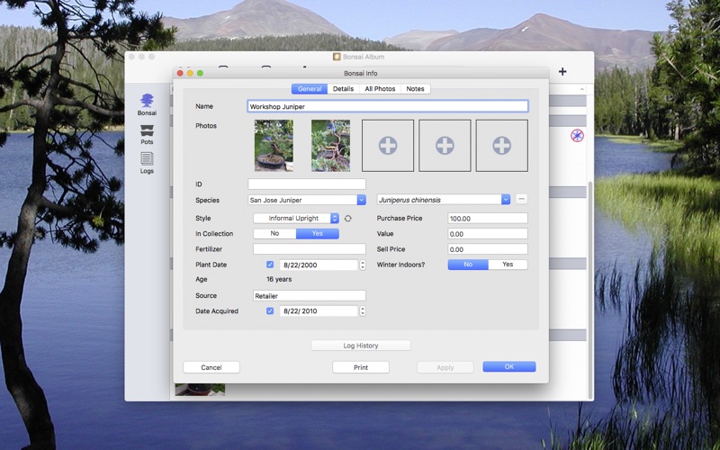Uncheck the Date Acquired checkbox

(x=270, y=310)
